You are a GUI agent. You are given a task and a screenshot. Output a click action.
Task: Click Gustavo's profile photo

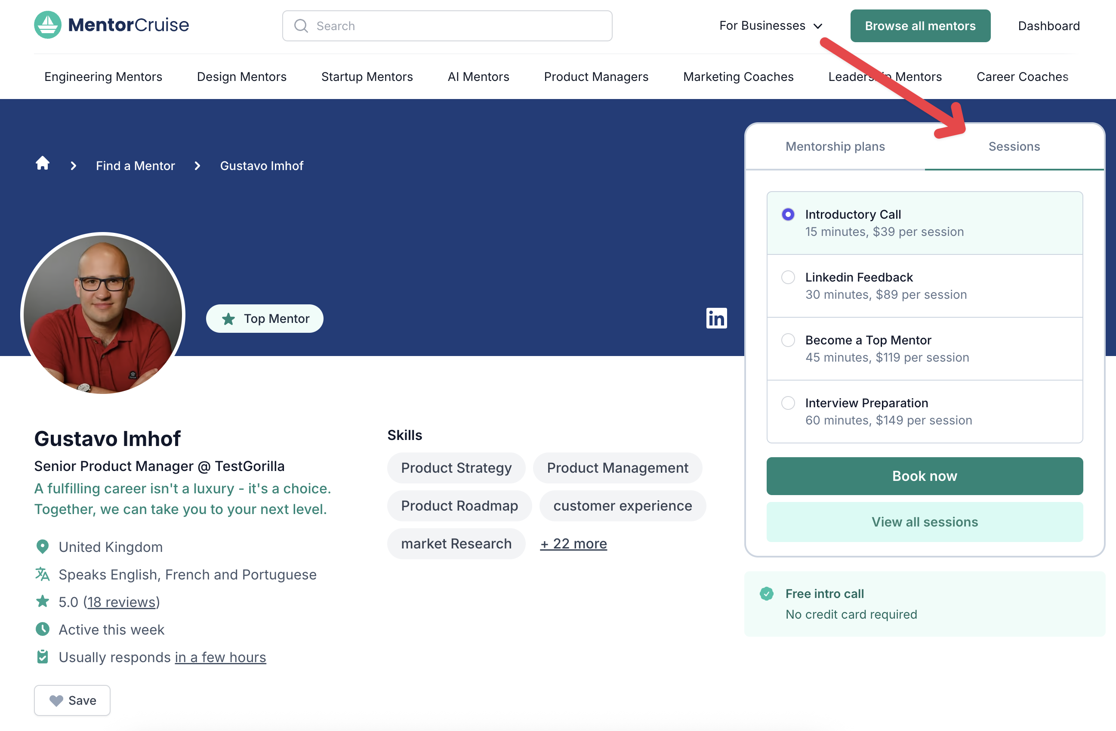103,313
